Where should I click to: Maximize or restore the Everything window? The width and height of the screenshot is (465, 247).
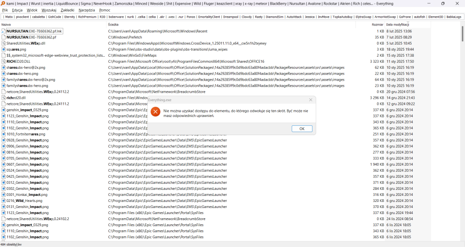pos(443,4)
